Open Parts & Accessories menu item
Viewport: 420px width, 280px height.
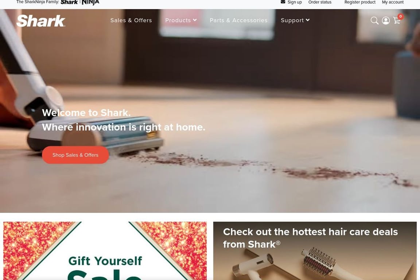tap(239, 20)
